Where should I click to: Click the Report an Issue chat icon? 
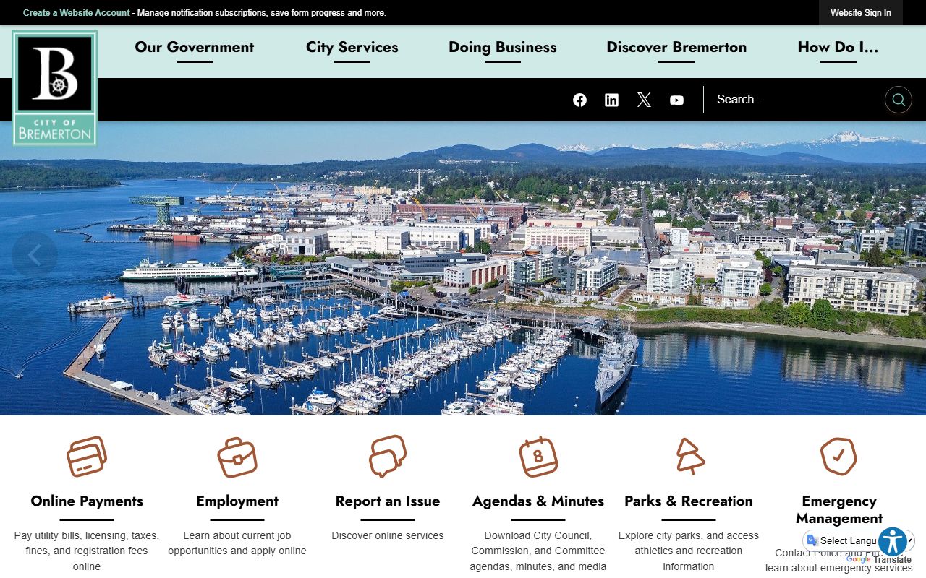click(x=388, y=457)
